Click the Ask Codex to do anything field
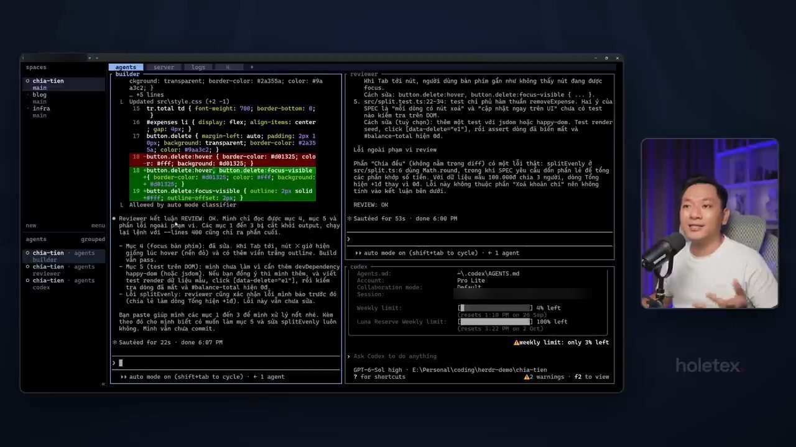Screen dimensions: 796x447 point(395,356)
